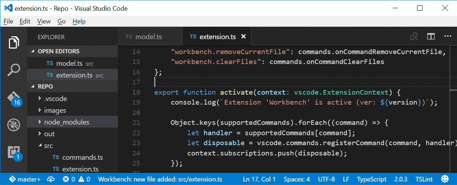Open the Debug view icon
Screen dimensions: 457x185
[x=14, y=125]
